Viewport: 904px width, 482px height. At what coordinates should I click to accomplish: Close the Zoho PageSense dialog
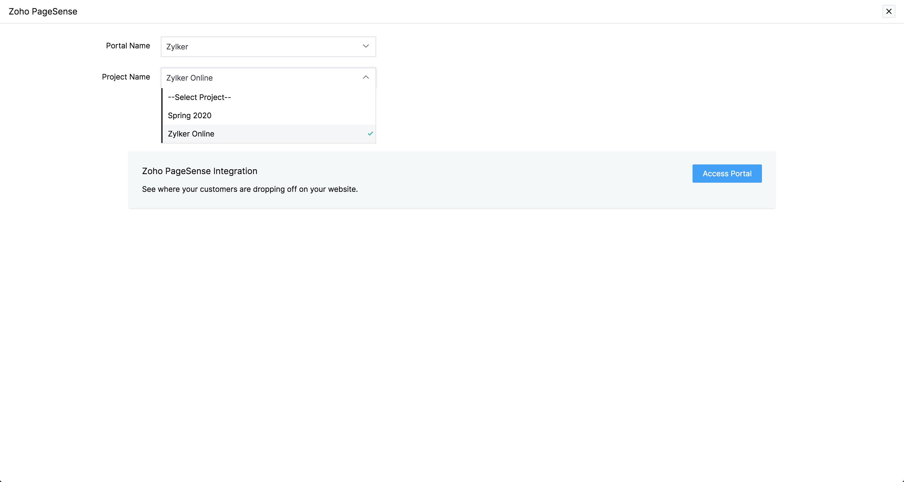(889, 12)
